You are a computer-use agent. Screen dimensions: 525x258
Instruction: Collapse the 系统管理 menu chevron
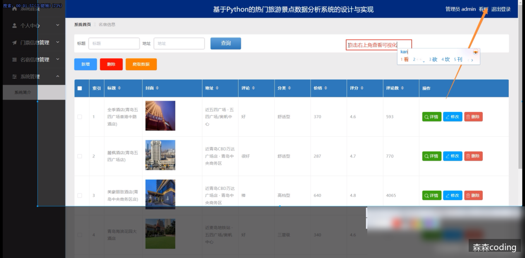point(58,76)
